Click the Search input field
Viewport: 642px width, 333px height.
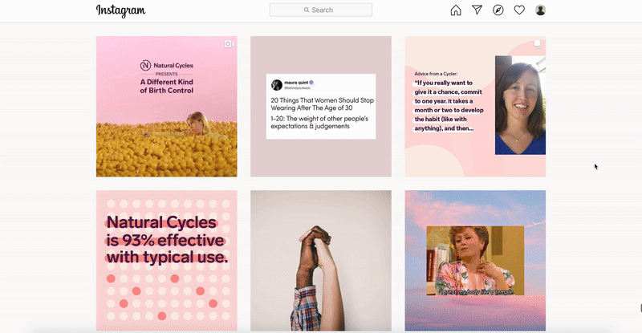point(320,10)
